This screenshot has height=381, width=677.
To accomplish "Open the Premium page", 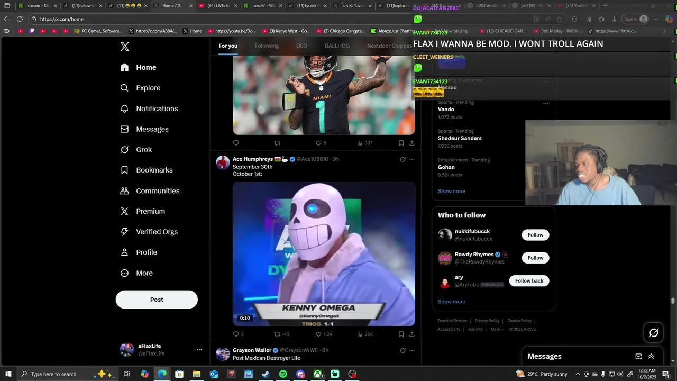I will pos(143,211).
